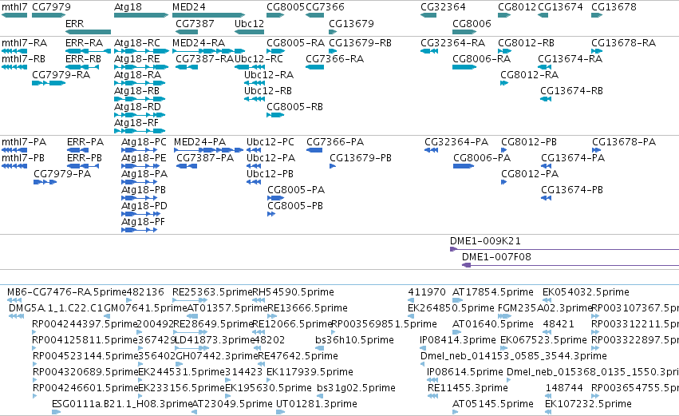Select protein CG8006-PA
The width and height of the screenshot is (679, 416).
tap(482, 158)
